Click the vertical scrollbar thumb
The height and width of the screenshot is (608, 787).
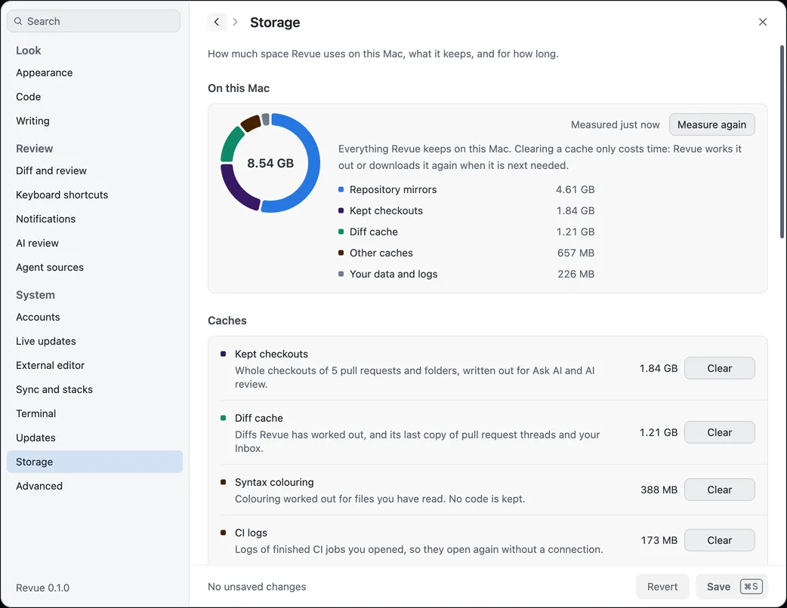click(782, 141)
